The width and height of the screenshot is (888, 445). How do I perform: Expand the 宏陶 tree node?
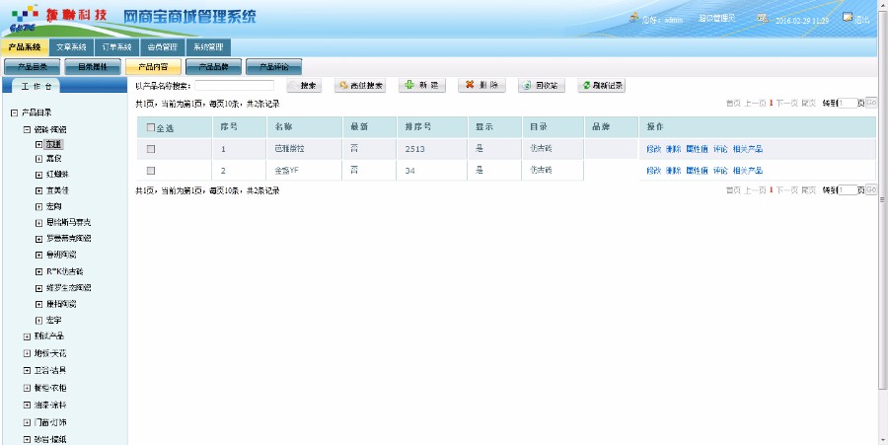click(39, 206)
